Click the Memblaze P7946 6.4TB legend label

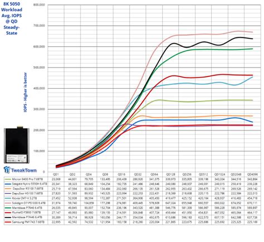27,208
